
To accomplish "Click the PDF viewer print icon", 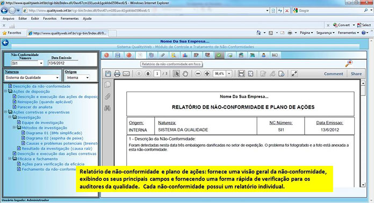I will pyautogui.click(x=117, y=74).
